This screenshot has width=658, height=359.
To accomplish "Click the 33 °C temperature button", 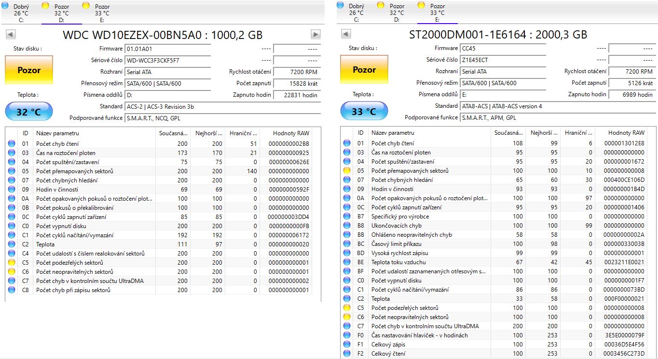I will coord(364,112).
